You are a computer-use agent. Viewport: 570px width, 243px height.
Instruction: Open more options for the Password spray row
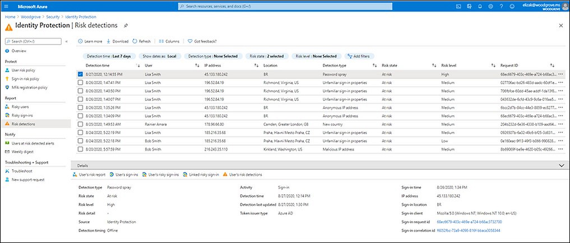tap(560, 74)
